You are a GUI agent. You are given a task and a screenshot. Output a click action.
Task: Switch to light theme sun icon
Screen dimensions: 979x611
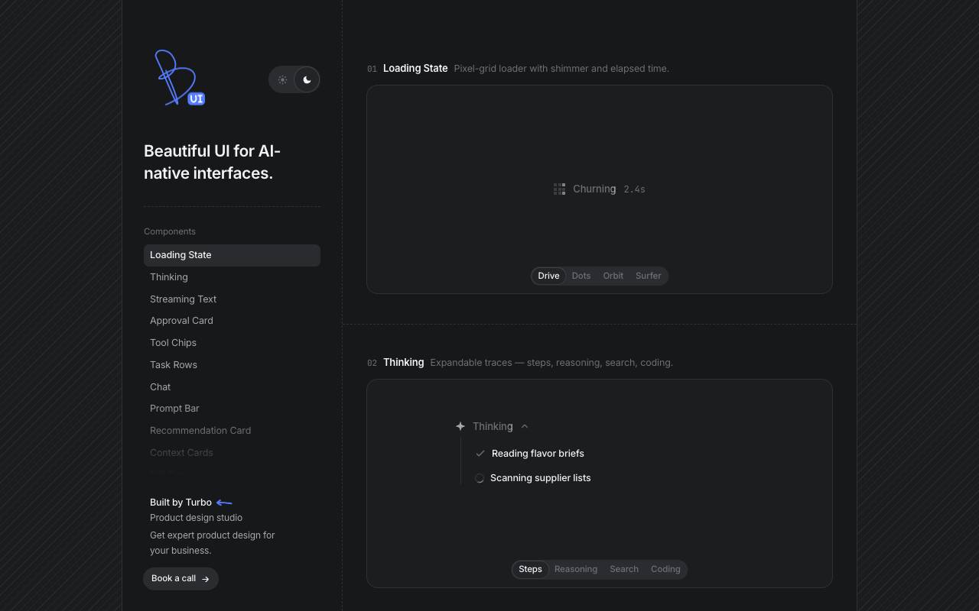pyautogui.click(x=282, y=79)
